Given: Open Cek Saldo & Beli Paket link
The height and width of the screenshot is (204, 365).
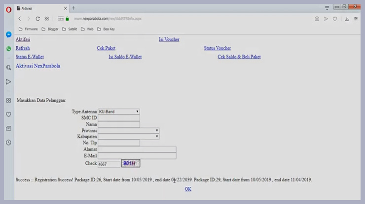Looking at the screenshot, I should point(239,57).
